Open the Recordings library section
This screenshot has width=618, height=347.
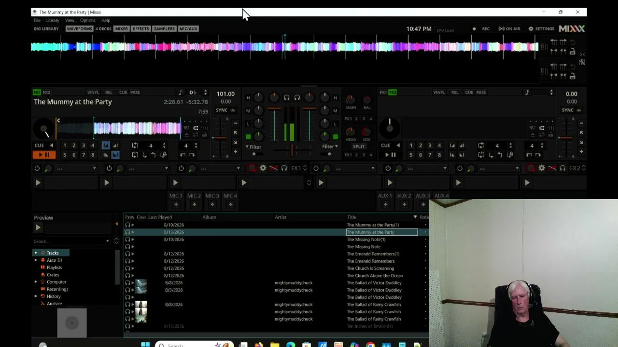(57, 289)
